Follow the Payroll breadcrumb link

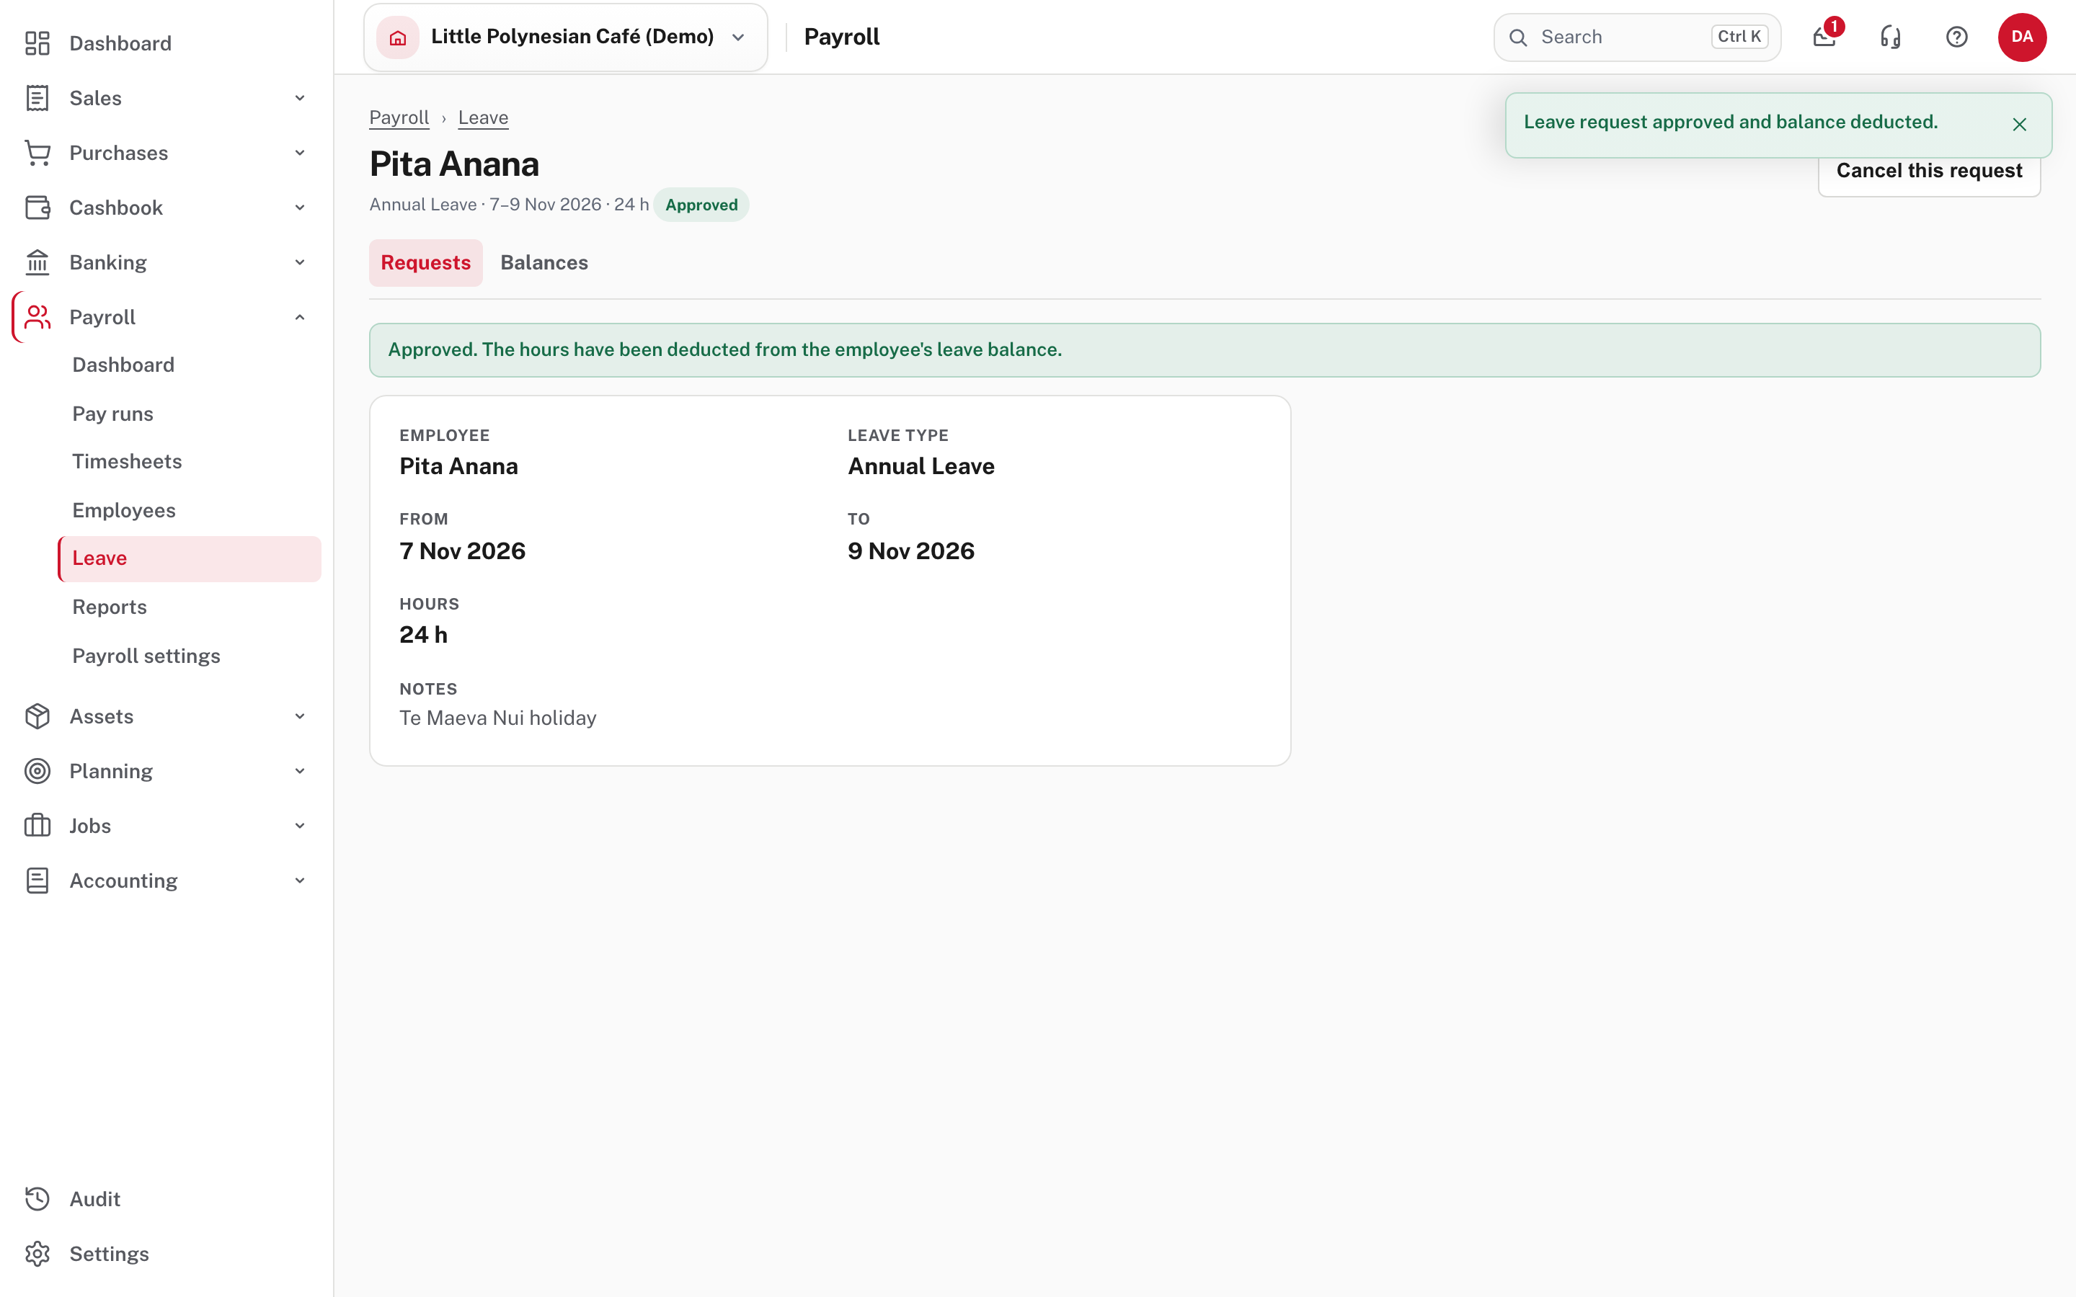pos(399,117)
